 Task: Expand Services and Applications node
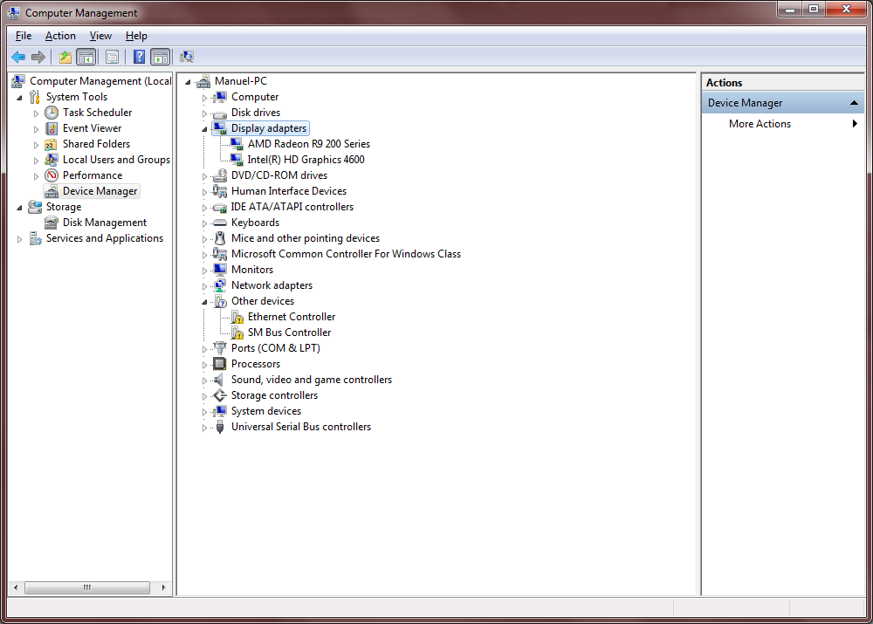click(x=20, y=239)
